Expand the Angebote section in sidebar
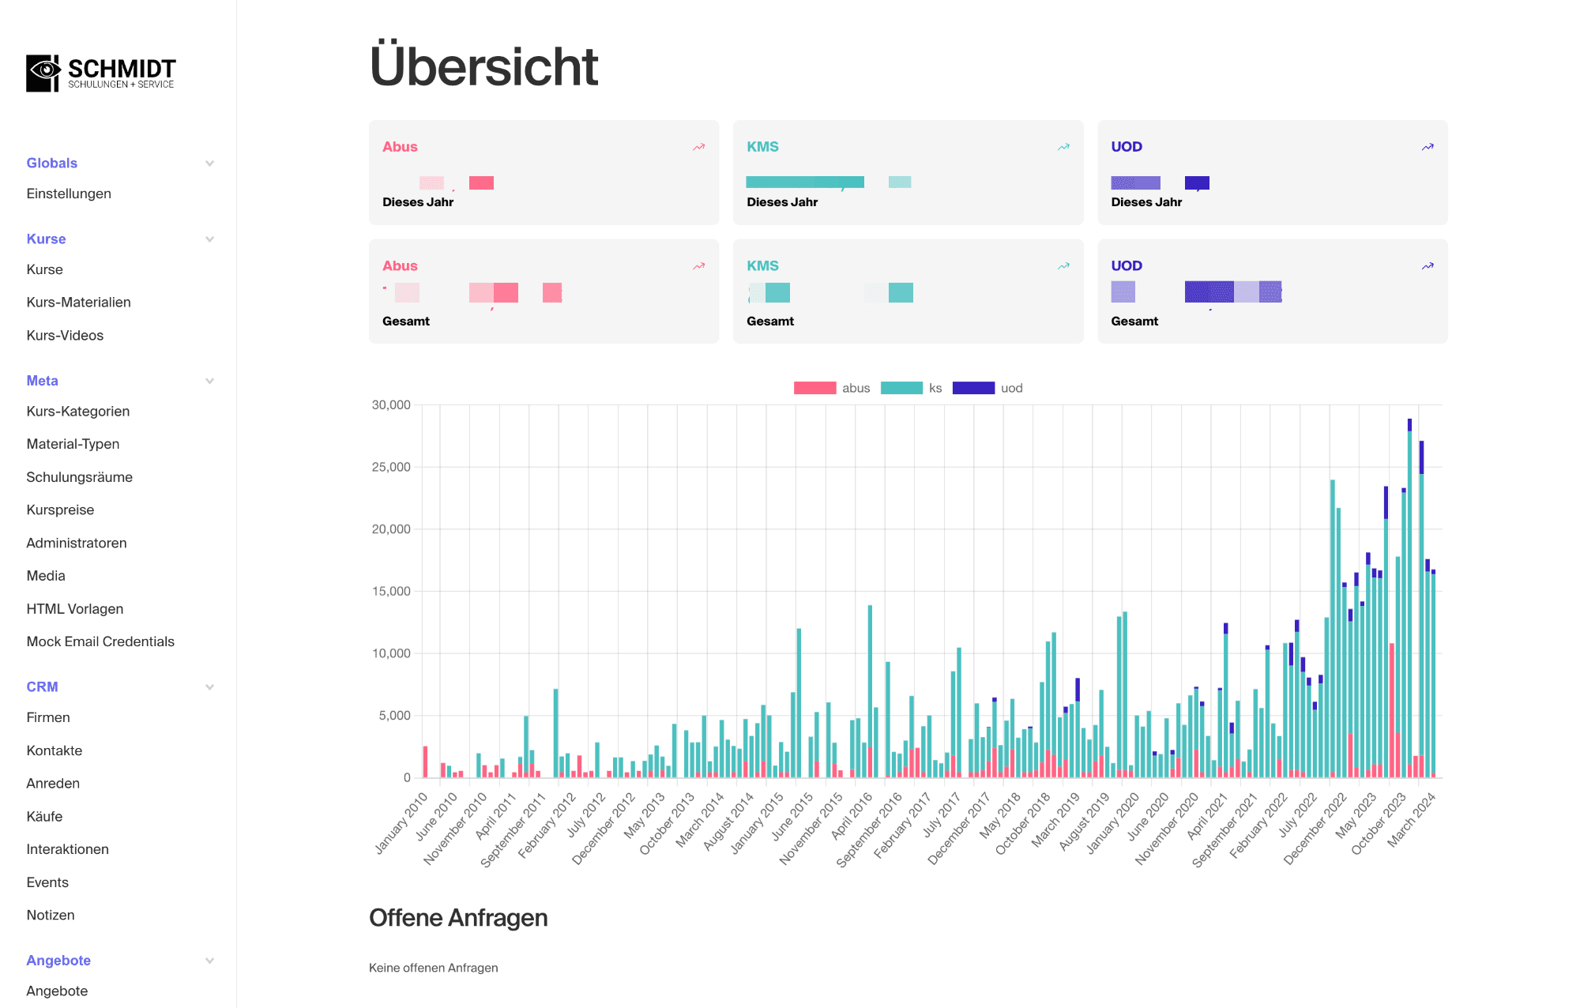Image resolution: width=1580 pixels, height=1008 pixels. (x=207, y=960)
